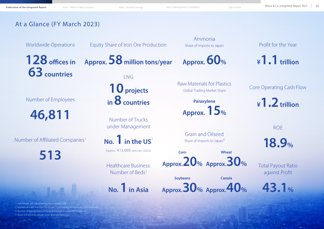Select the Gate 3 Management Foundation tab
This screenshot has height=229, width=324.
point(183,7)
